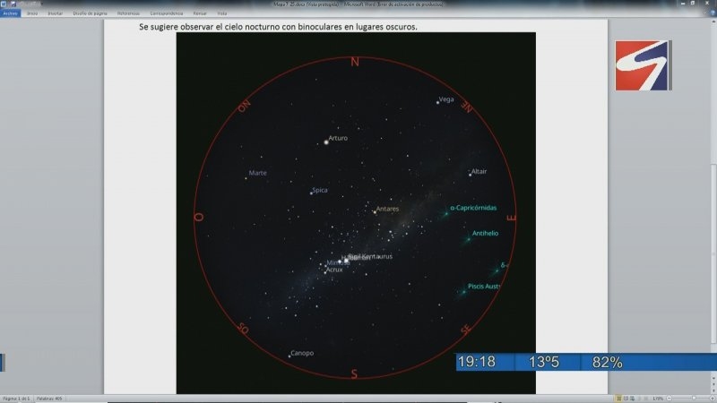Open the Insertar ribbon tab
Image resolution: width=717 pixels, height=403 pixels.
click(56, 13)
